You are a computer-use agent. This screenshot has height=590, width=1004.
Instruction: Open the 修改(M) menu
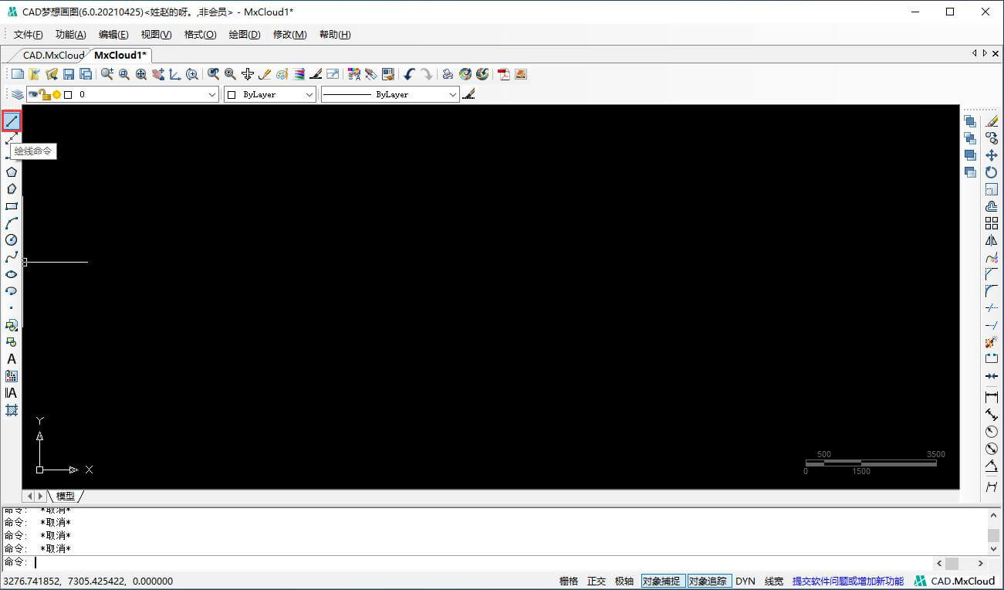[290, 35]
